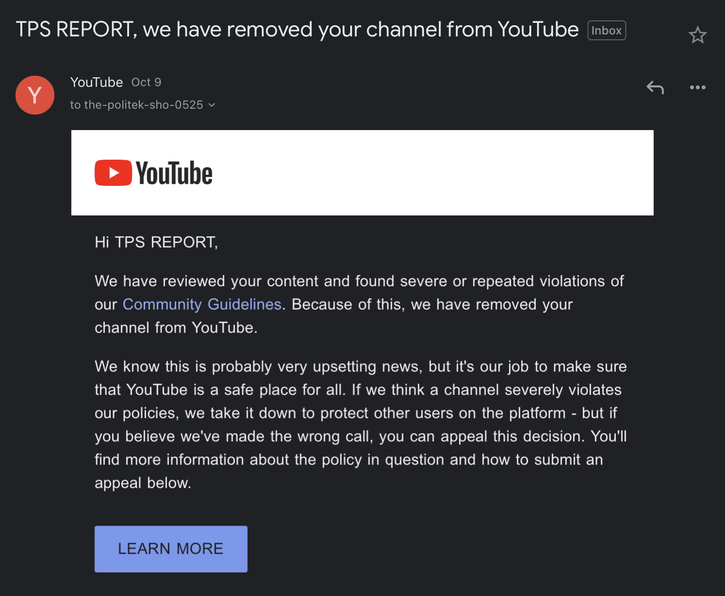
Task: Click the YouTube wordmark in the banner
Action: click(174, 173)
